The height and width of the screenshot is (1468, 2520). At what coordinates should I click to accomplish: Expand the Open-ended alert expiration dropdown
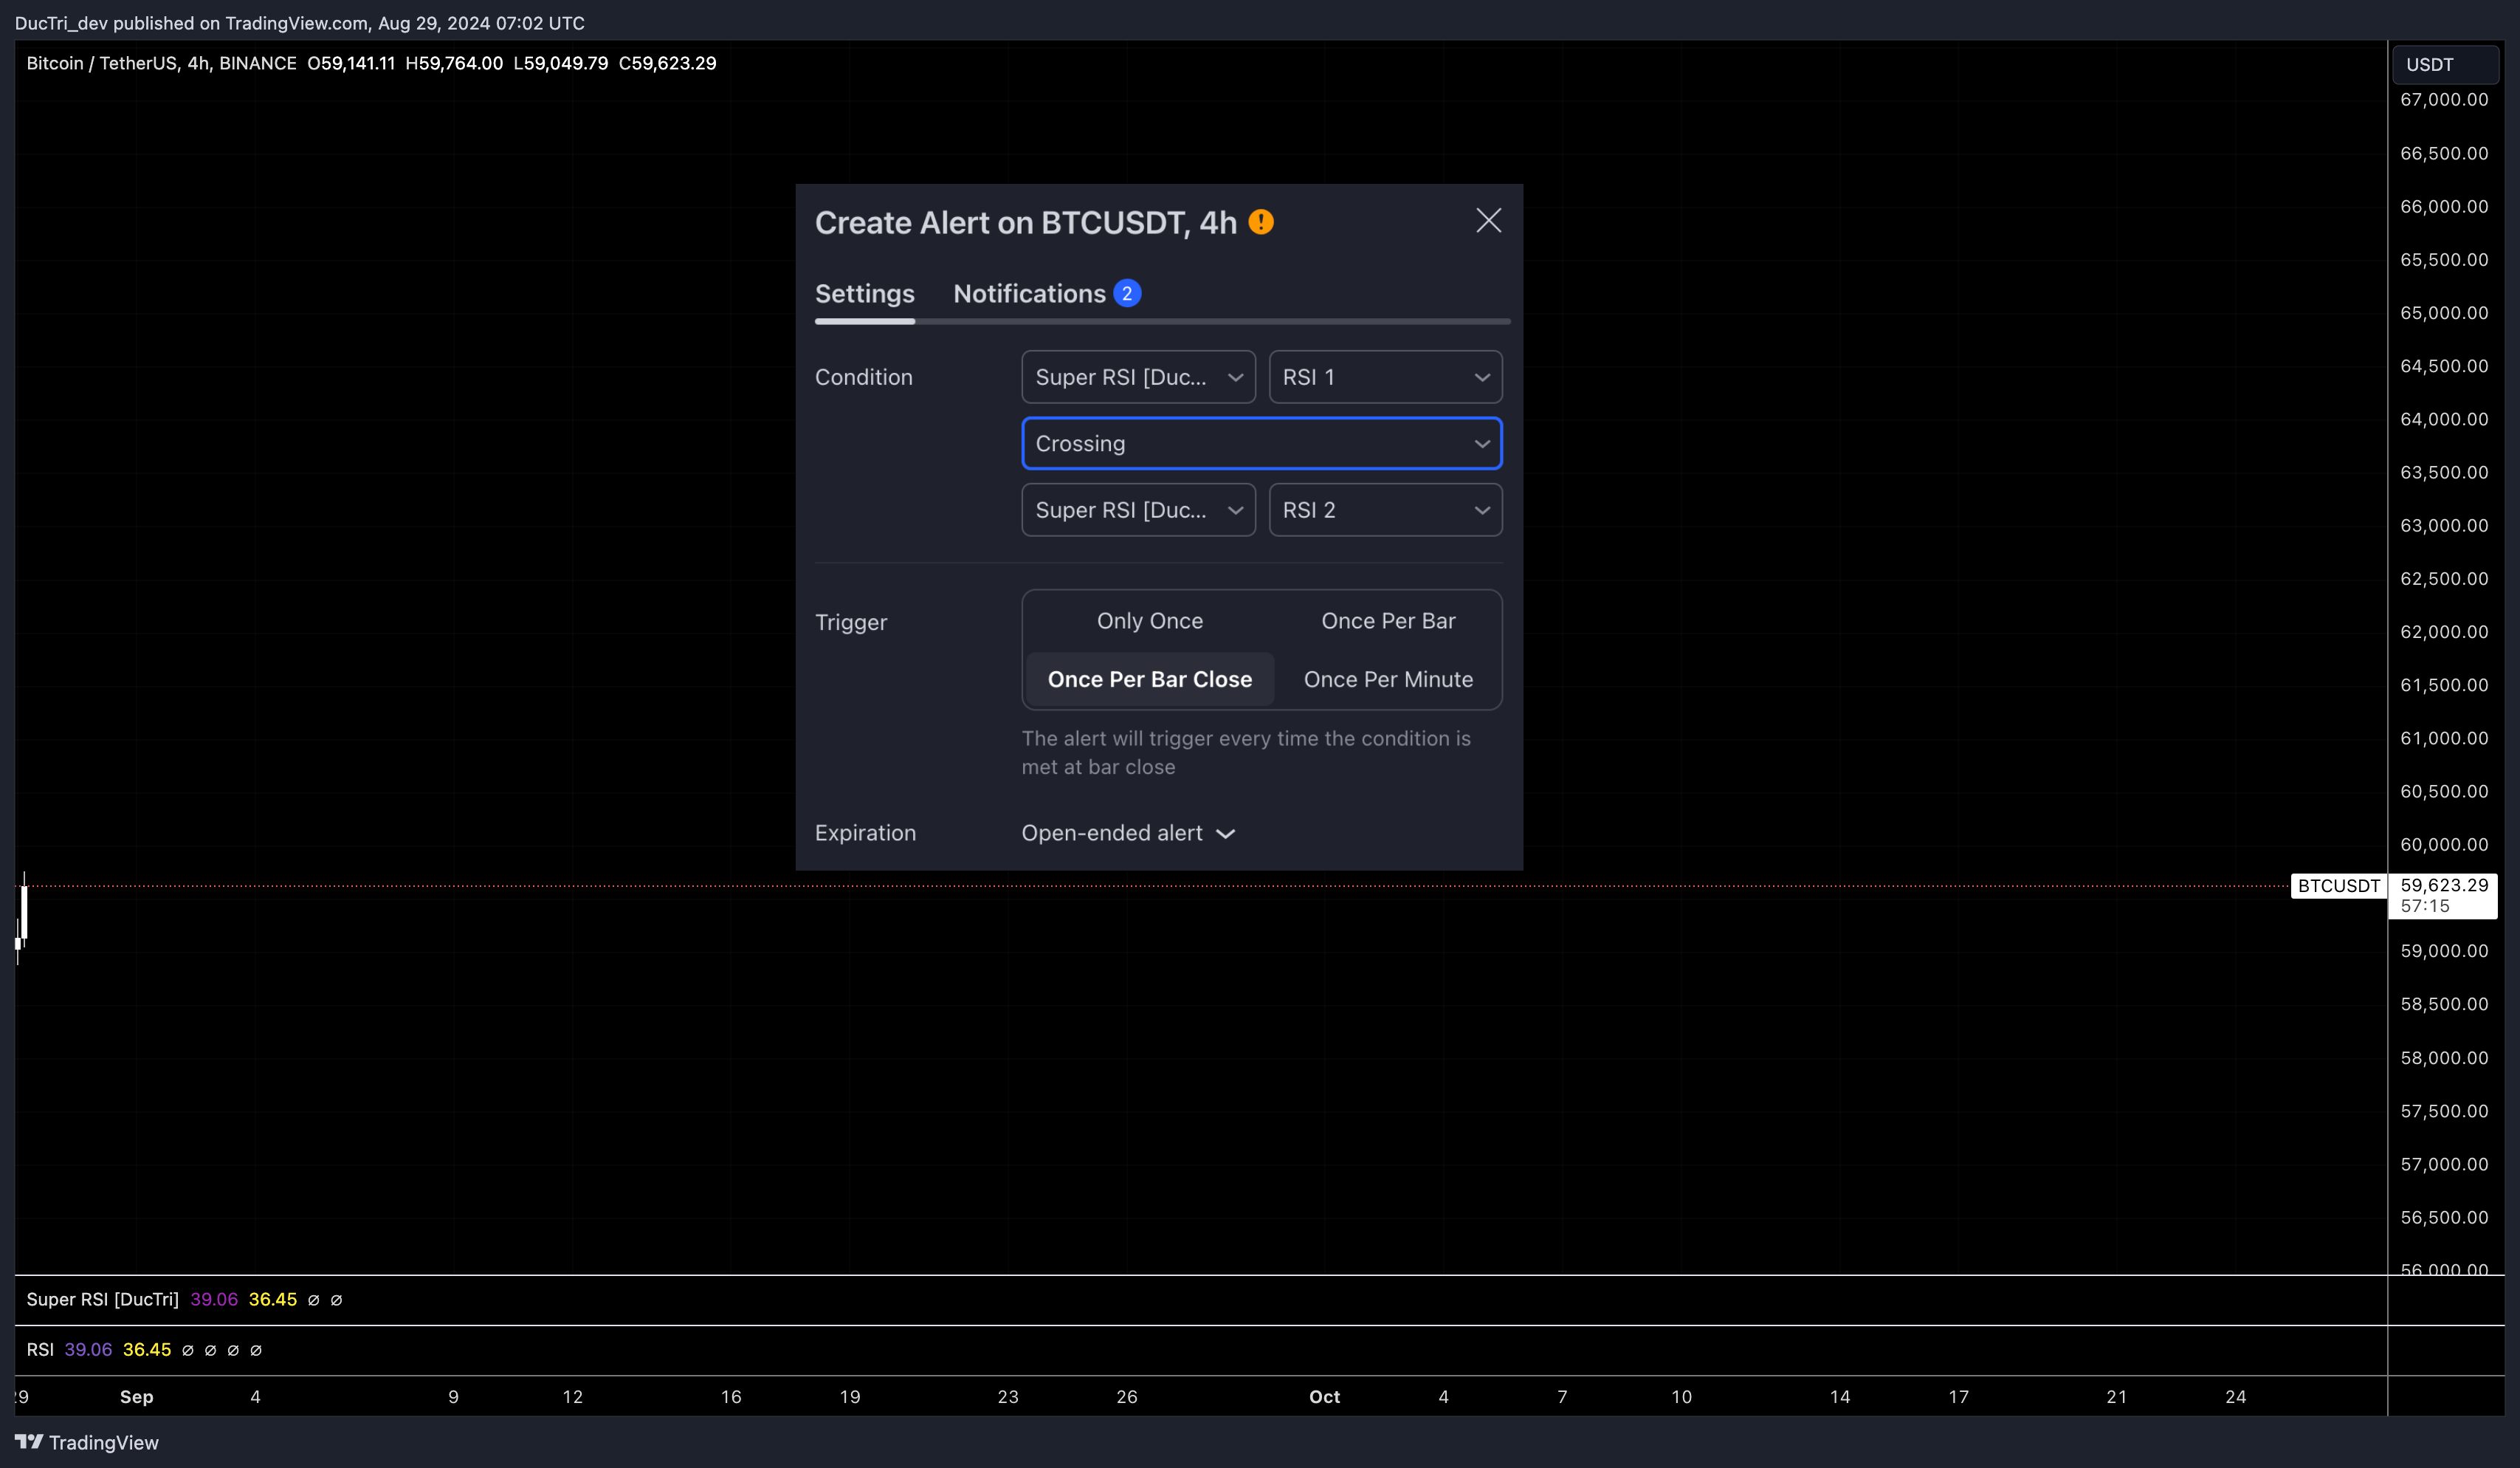[1128, 832]
